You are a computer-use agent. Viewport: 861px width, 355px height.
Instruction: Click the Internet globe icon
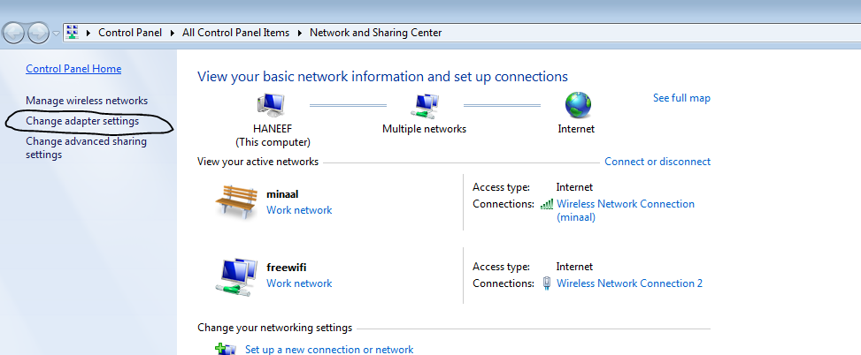coord(577,106)
